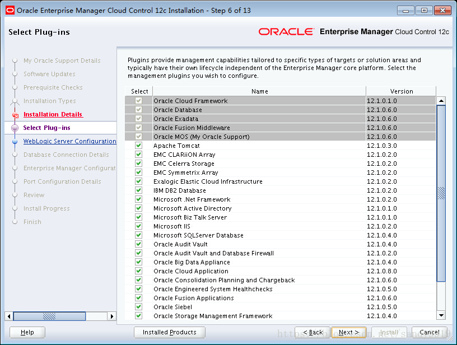Image resolution: width=457 pixels, height=345 pixels.
Task: Click version 12.1.0.8.0 of Oracle Cloud Application
Action: [x=382, y=271]
